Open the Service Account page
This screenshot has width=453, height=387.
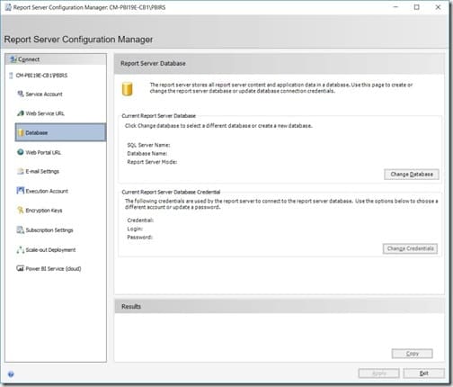[x=44, y=94]
